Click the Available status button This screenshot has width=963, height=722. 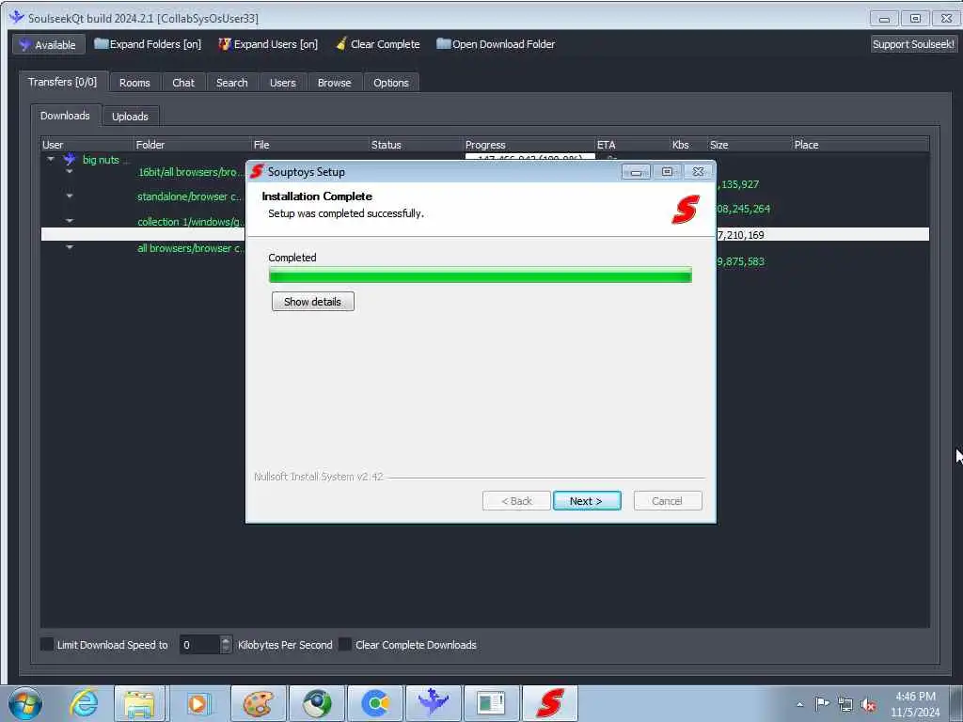point(49,45)
